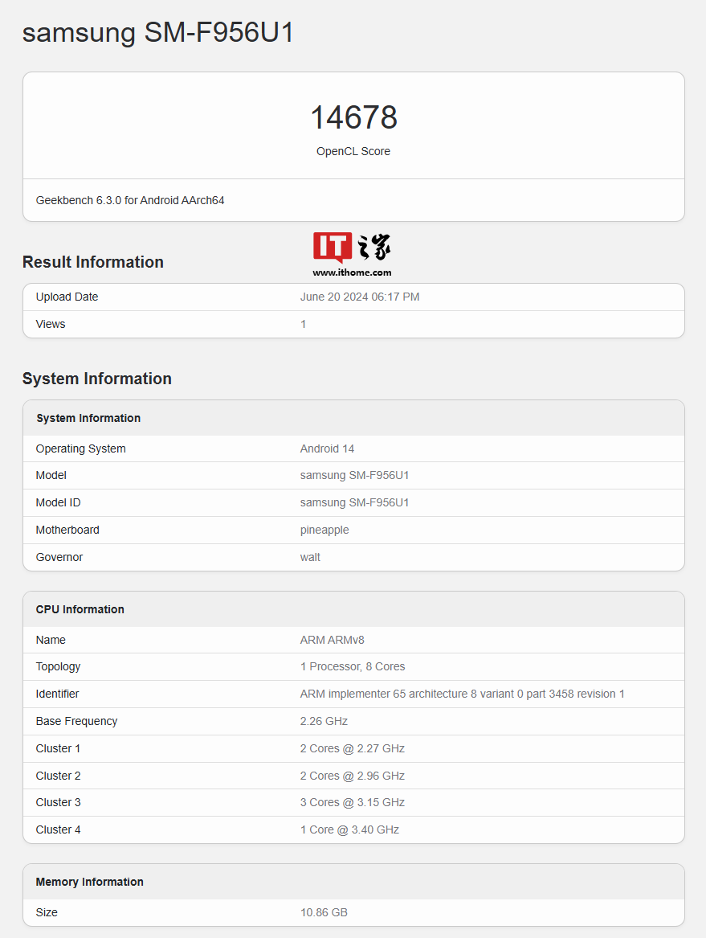Click the Android 14 operating system value
706x938 pixels.
tap(327, 449)
